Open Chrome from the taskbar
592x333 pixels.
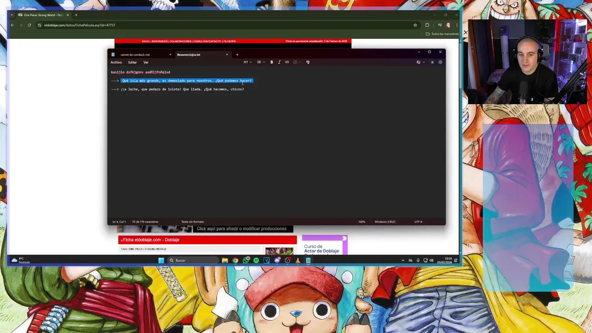pos(235,260)
